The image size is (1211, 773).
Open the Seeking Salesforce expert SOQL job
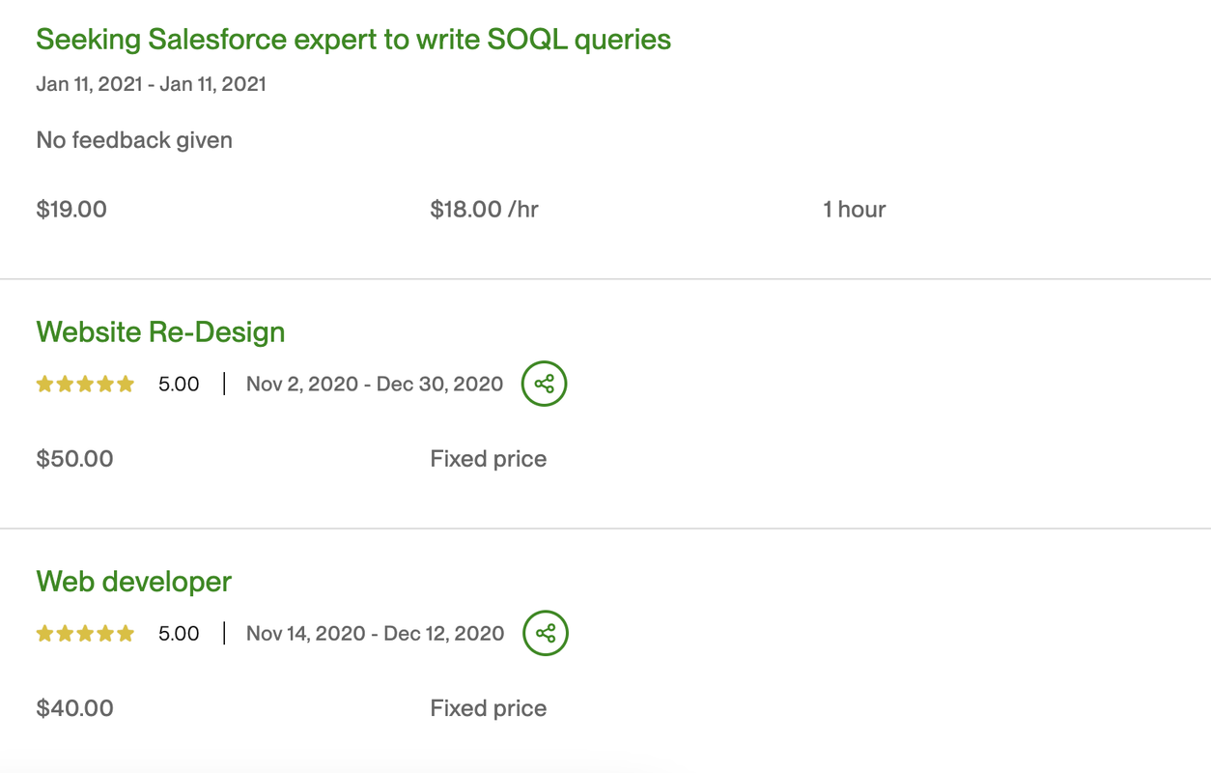[x=353, y=40]
